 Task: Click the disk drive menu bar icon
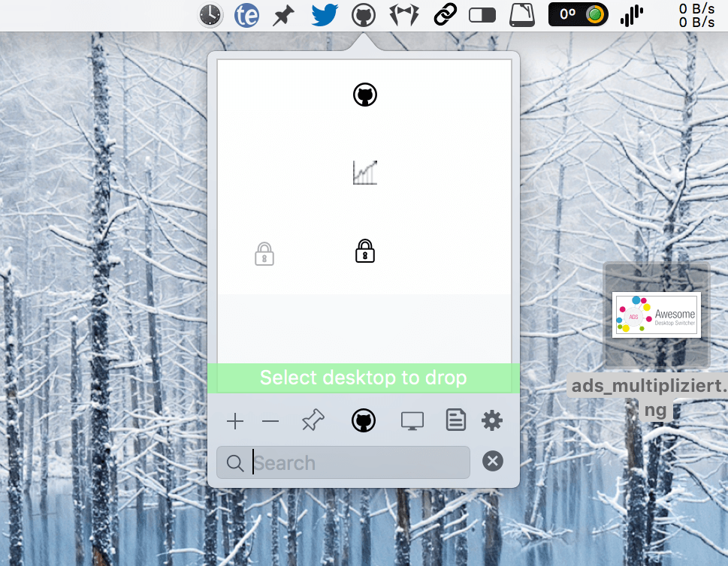pyautogui.click(x=521, y=15)
